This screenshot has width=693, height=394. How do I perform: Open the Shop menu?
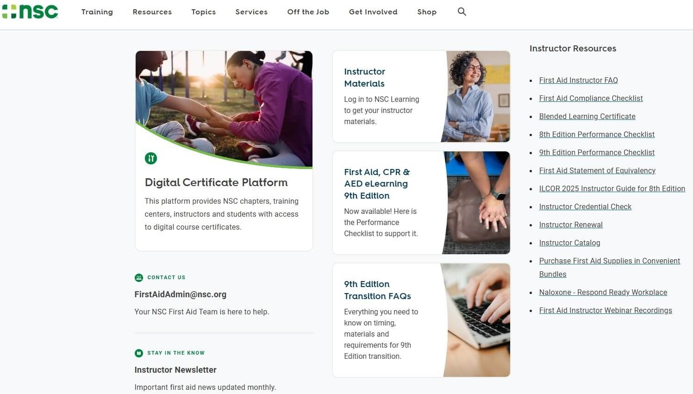[427, 12]
